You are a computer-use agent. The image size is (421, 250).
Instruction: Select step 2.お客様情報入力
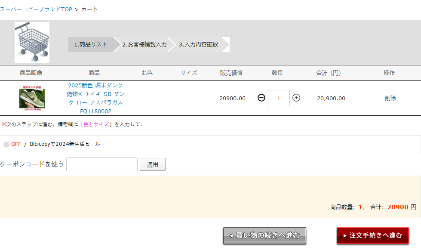[144, 45]
